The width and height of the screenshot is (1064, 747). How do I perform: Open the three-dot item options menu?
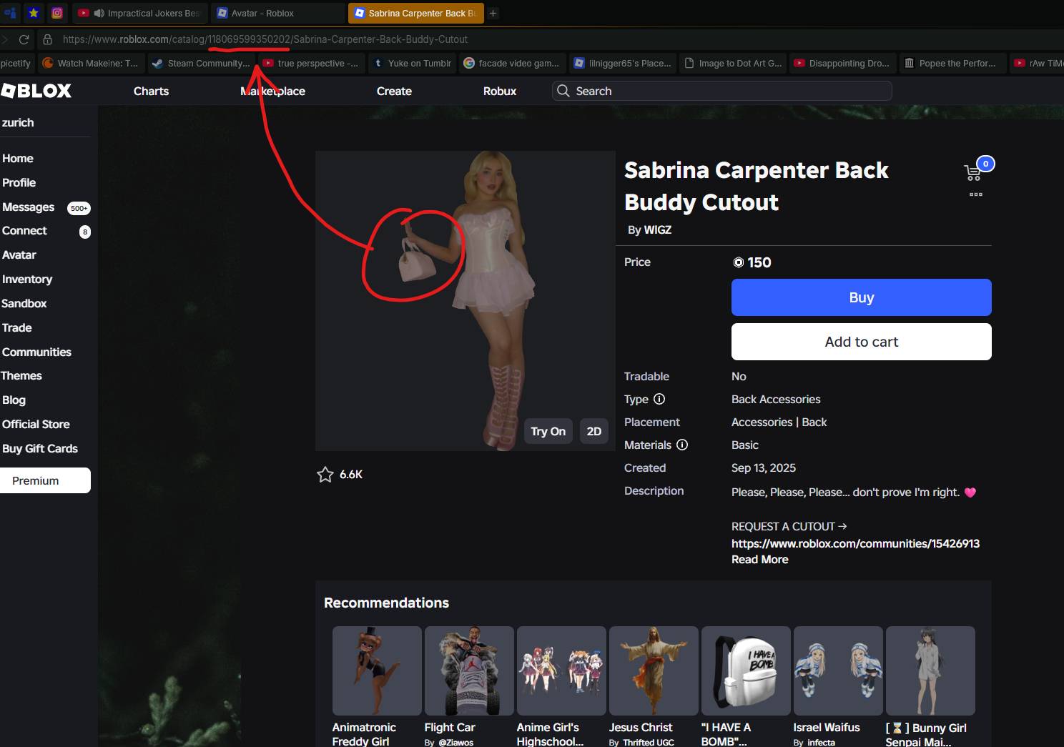coord(976,194)
